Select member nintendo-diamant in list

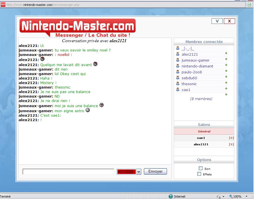click(x=197, y=66)
